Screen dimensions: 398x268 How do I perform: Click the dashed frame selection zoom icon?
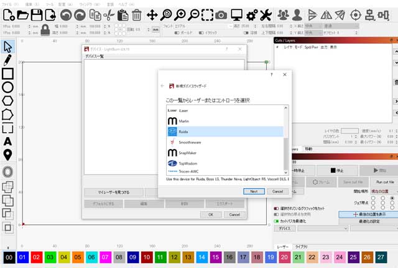click(x=207, y=15)
